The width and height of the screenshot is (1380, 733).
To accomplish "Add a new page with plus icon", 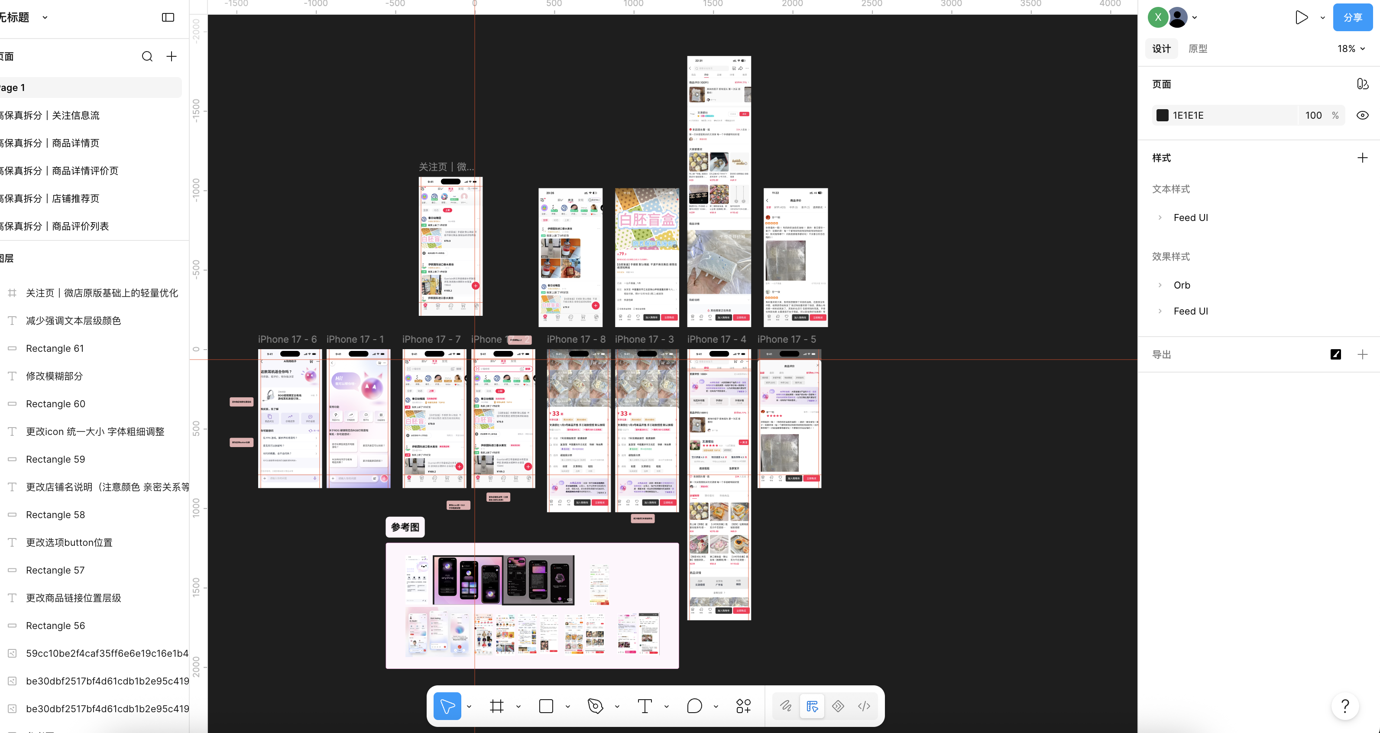I will (172, 56).
